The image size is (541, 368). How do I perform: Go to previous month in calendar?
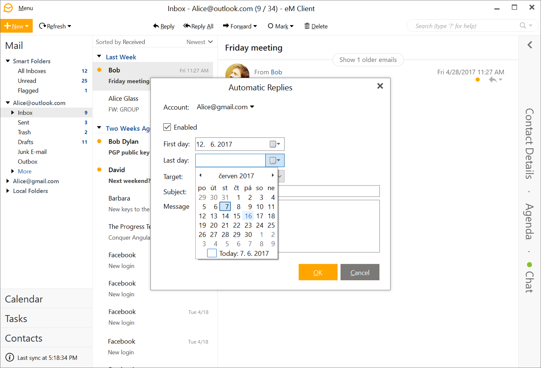coord(200,175)
